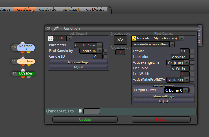Image resolution: width=209 pixels, height=137 pixels.
Task: Click Right Operand More settings button
Action: pyautogui.click(x=164, y=96)
